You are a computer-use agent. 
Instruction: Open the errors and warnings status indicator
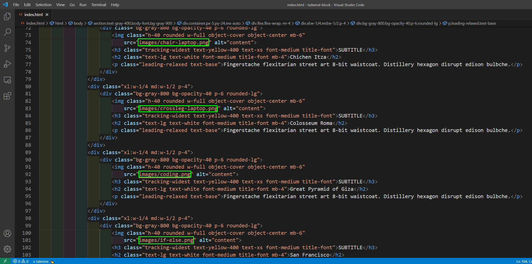21,261
